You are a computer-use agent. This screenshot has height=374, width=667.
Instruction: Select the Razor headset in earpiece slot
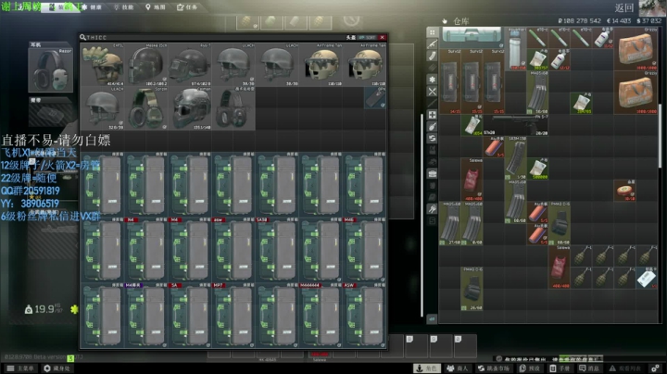click(51, 70)
